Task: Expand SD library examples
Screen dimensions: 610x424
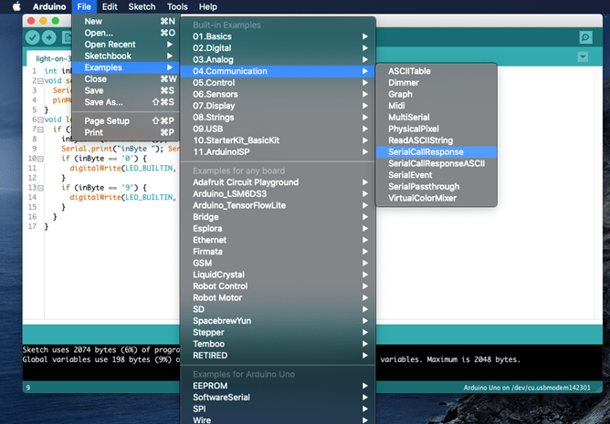Action: tap(278, 309)
